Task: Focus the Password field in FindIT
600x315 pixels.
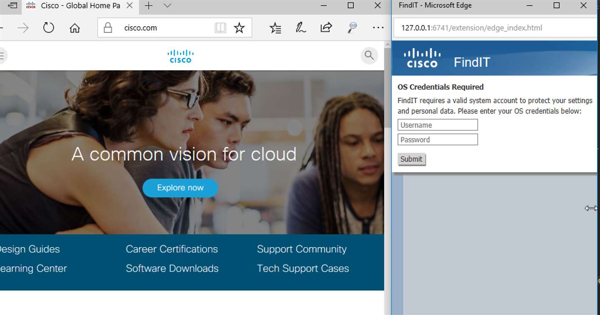Action: (437, 139)
